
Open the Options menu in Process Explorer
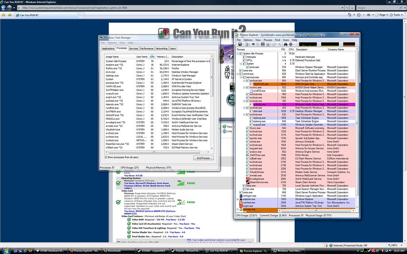(x=248, y=40)
